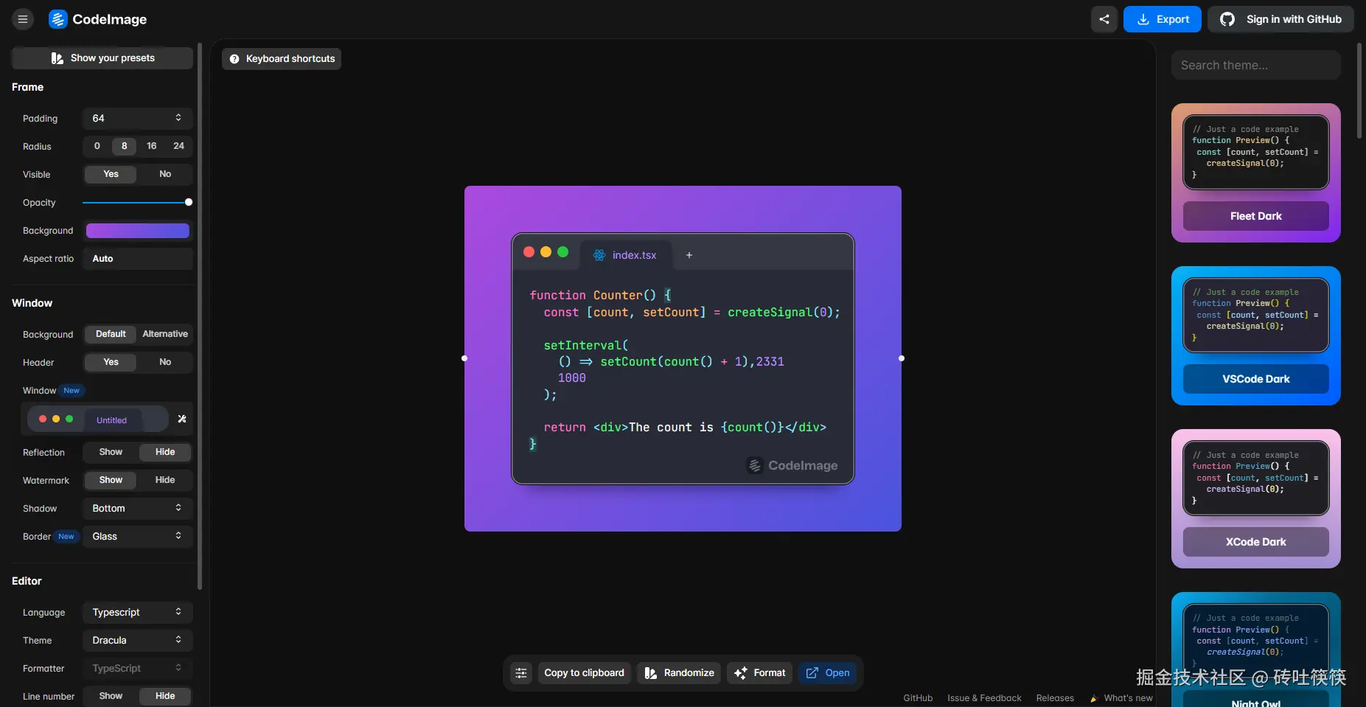Select the index.tsx editor tab

point(626,255)
